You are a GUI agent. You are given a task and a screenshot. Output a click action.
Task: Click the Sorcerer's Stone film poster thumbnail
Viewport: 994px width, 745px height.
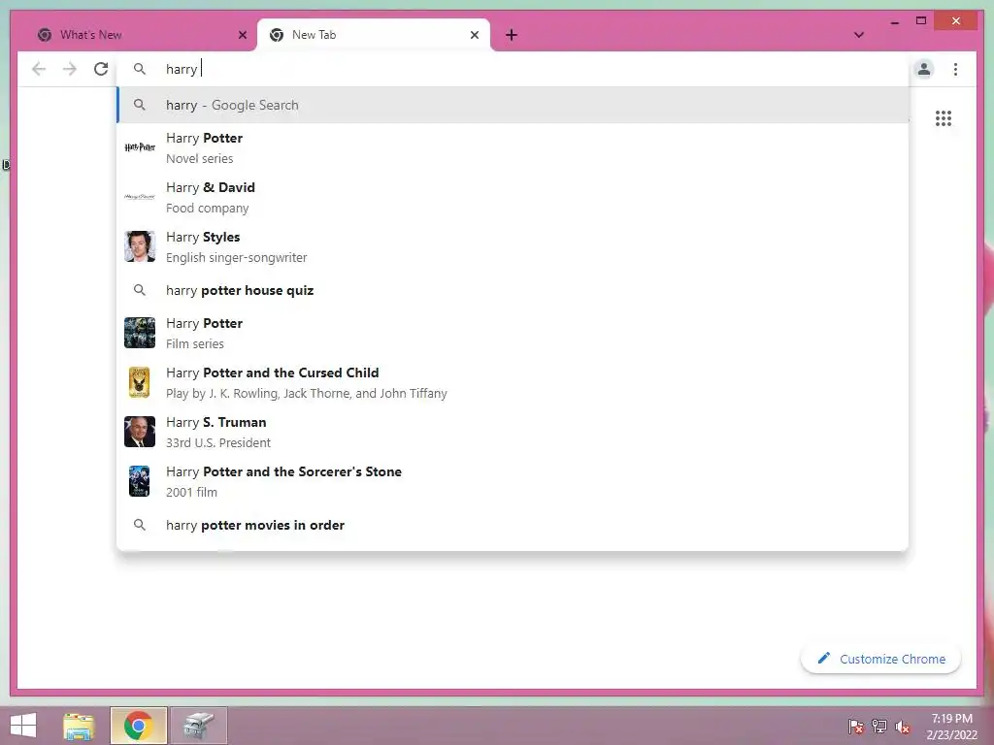pos(140,481)
